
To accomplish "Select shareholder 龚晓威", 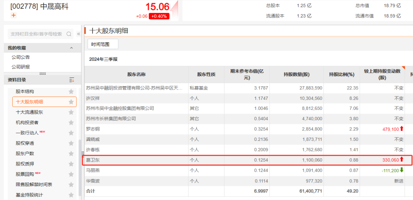I will [x=93, y=139].
